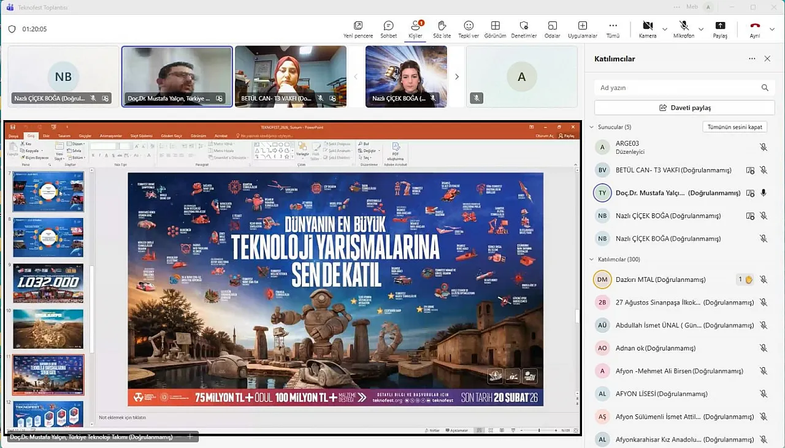
Task: Toggle the Kamera on or off
Action: tap(647, 26)
